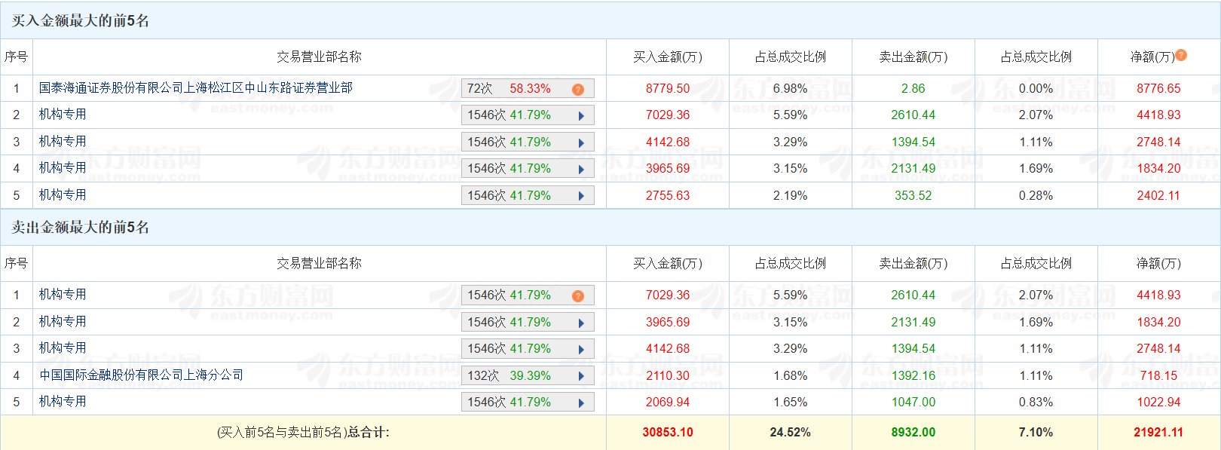Click the blue arrow in the 2755.63 row

pos(581,196)
